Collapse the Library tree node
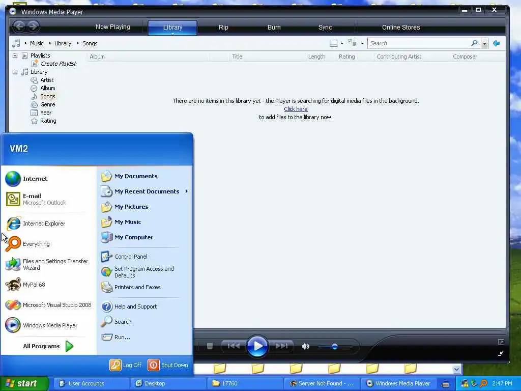Viewport: 521px width, 391px height. click(x=15, y=72)
